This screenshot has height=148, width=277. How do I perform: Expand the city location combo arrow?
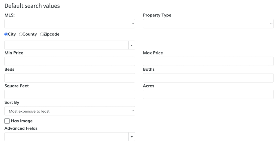tap(132, 45)
